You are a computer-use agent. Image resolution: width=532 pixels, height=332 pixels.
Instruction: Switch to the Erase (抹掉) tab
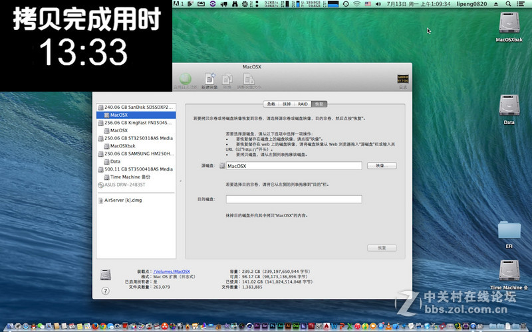click(287, 104)
